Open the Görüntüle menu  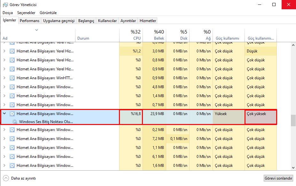tap(48, 13)
